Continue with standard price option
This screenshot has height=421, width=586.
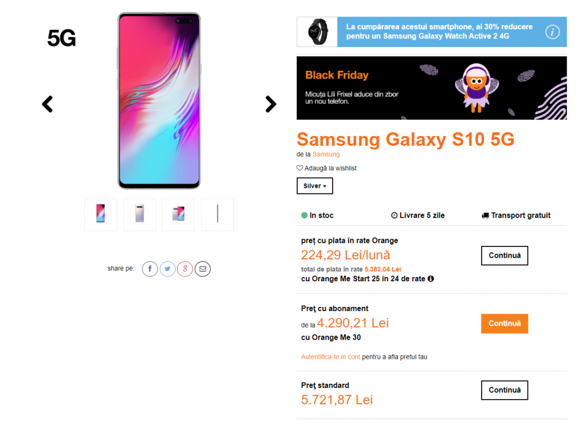click(x=504, y=390)
